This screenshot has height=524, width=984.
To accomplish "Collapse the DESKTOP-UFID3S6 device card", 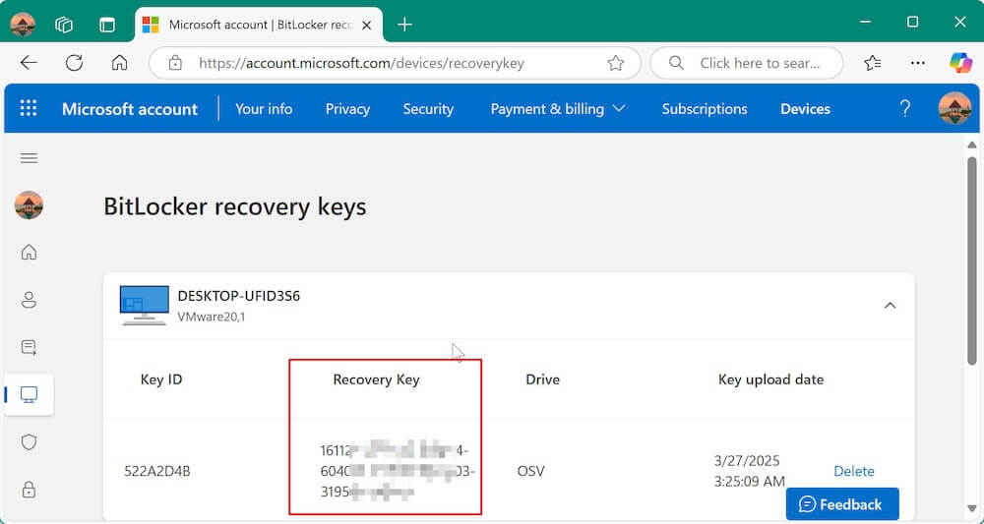I will (890, 306).
